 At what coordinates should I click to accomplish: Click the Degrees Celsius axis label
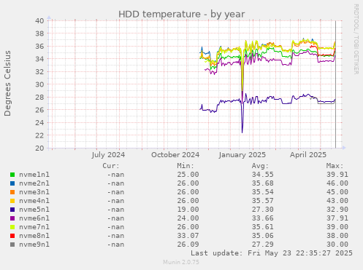point(7,84)
